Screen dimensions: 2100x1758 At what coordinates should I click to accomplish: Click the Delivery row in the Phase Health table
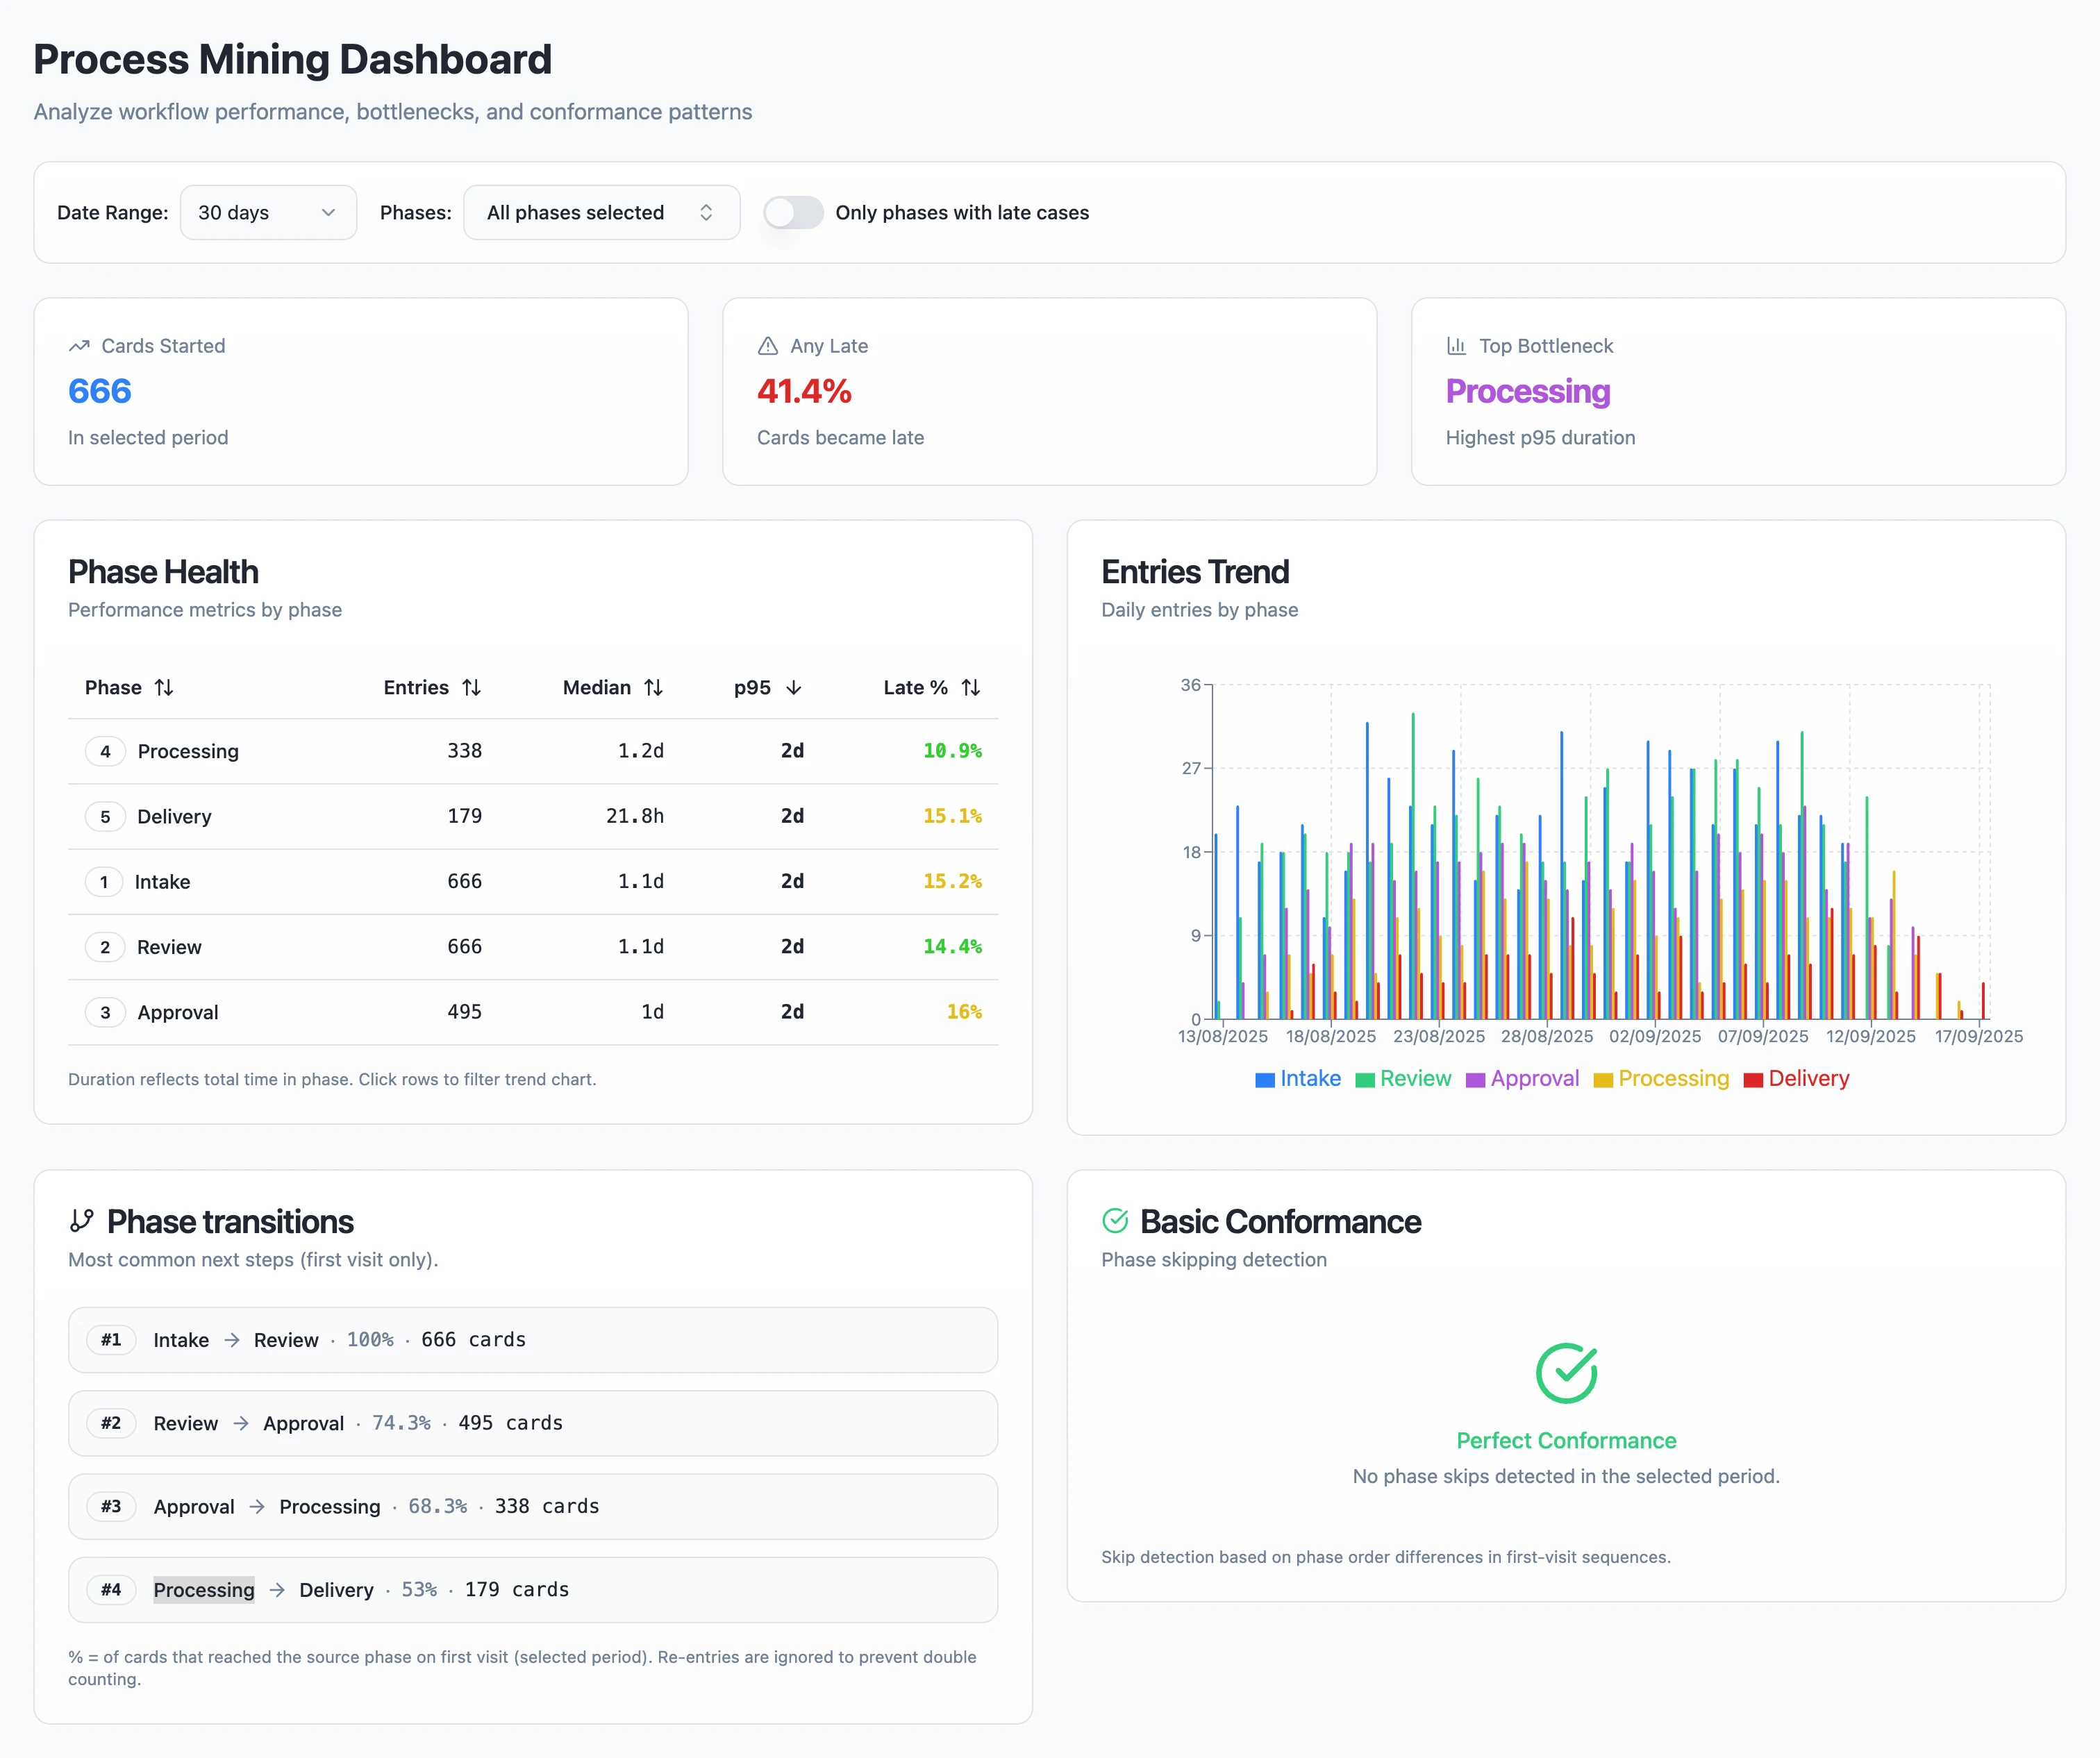530,816
